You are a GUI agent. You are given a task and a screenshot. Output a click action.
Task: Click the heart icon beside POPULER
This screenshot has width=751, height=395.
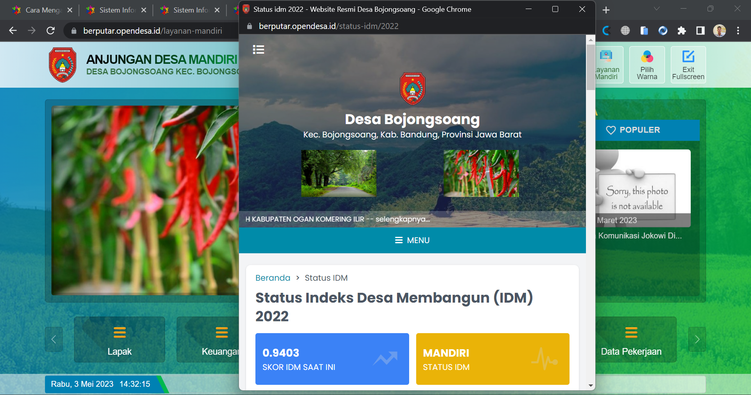[611, 130]
